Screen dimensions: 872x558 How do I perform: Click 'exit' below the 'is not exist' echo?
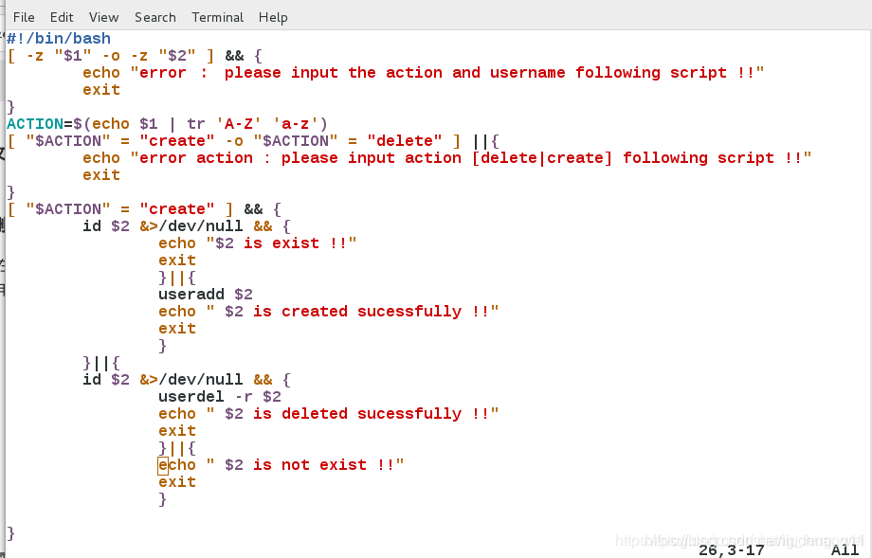tap(177, 482)
